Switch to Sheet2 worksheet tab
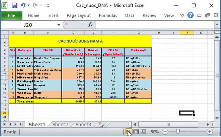Screen dimensions: 221x137 click(x=60, y=124)
